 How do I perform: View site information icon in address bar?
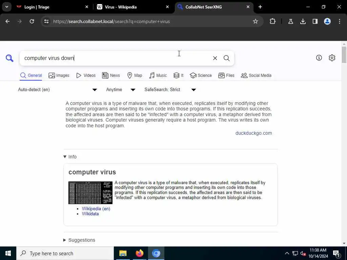46,21
